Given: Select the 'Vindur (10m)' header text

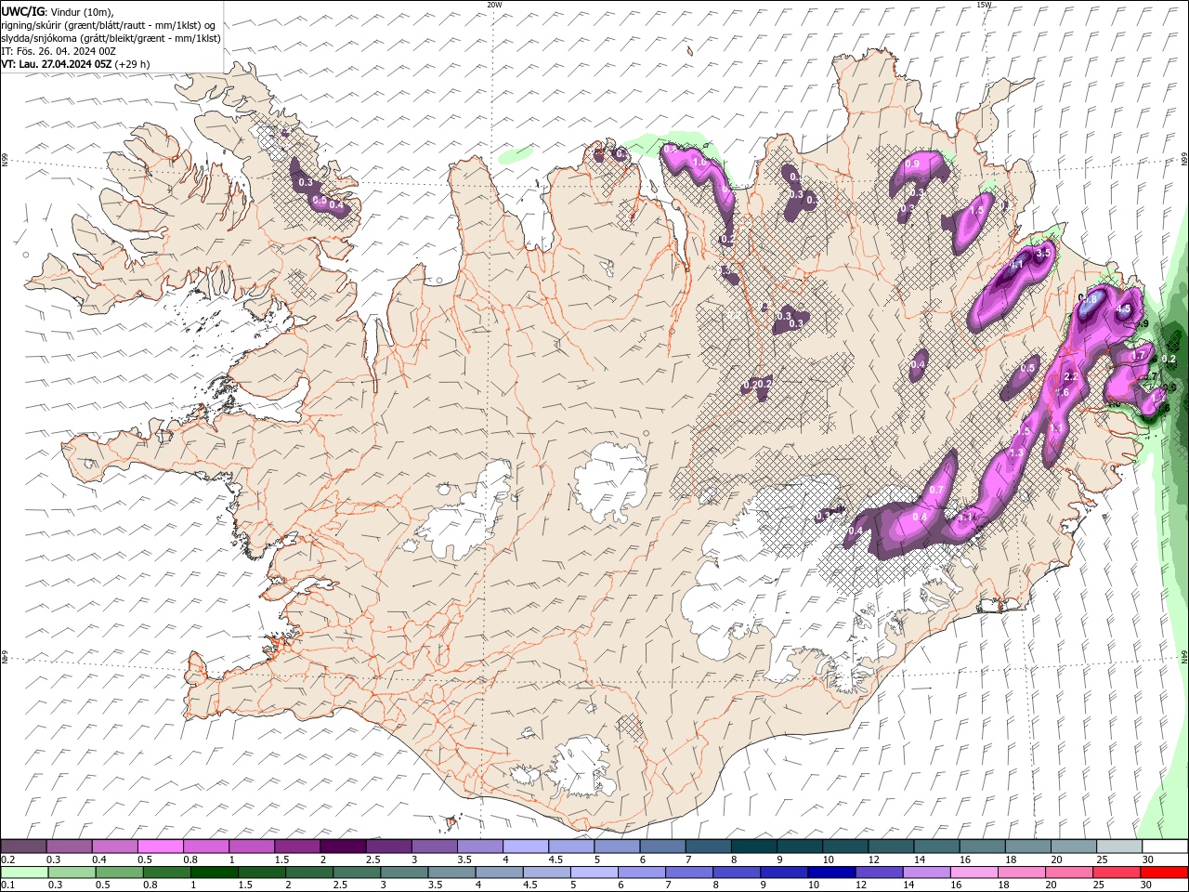Looking at the screenshot, I should tap(81, 11).
